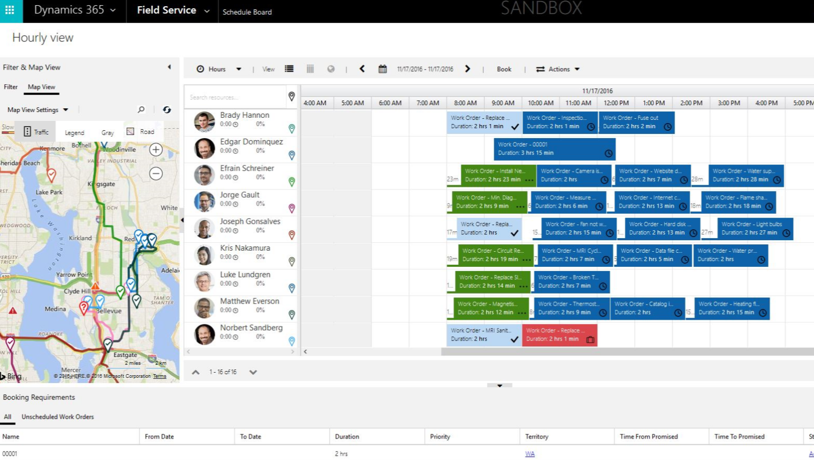Show Brady Hannon's location pin
814x460 pixels.
tap(291, 128)
